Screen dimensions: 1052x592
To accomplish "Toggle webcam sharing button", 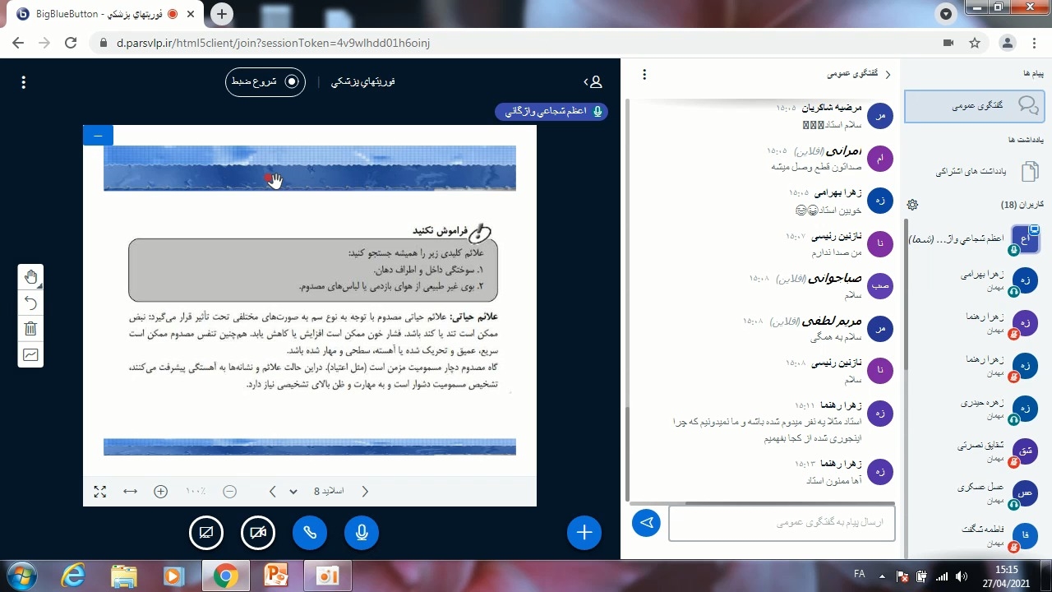I will pos(258,533).
